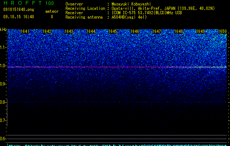This screenshot has width=230, height=146.
Task: Click the kHz axis unit label
Action: tap(3, 30)
